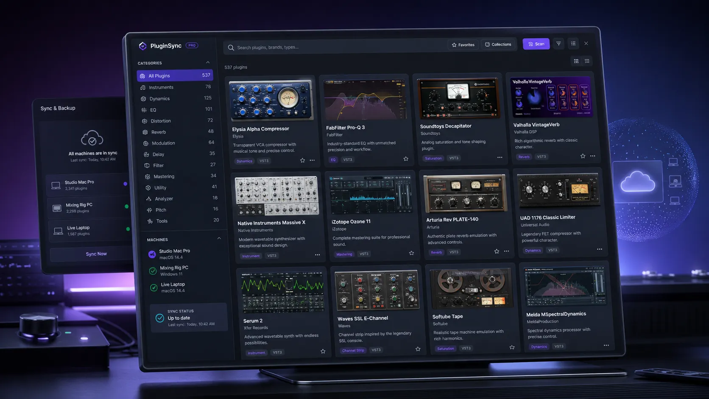Collapse the Categories section chevron
Viewport: 709px width, 399px height.
pyautogui.click(x=208, y=62)
